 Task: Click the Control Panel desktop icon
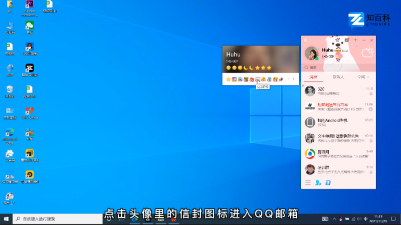(10, 113)
